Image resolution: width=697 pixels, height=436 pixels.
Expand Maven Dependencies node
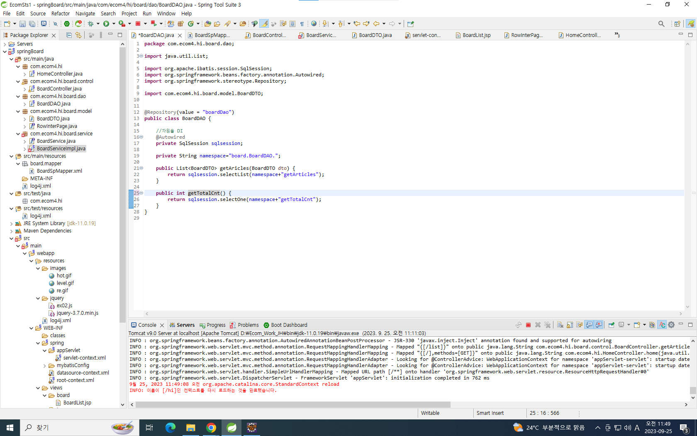(11, 231)
